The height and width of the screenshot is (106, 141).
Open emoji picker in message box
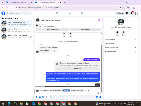[96, 97]
